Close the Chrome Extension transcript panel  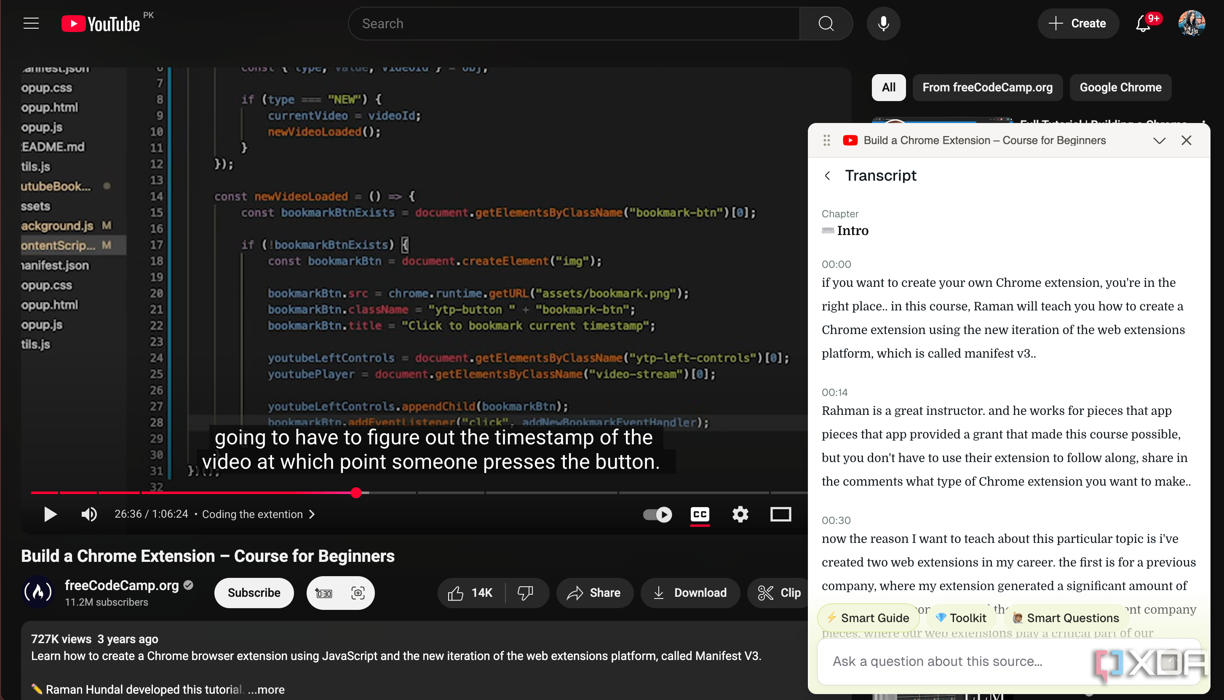point(1186,140)
